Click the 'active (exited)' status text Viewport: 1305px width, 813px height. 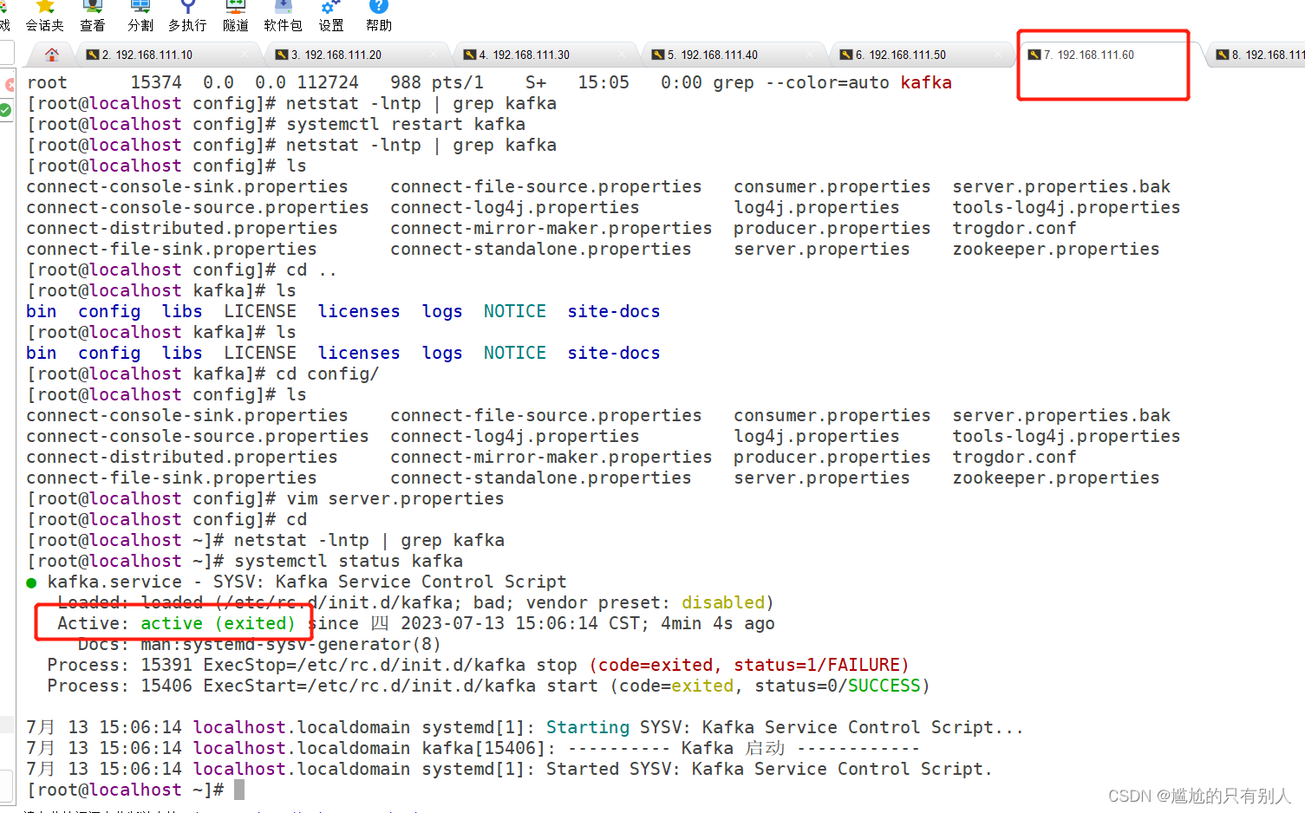218,623
